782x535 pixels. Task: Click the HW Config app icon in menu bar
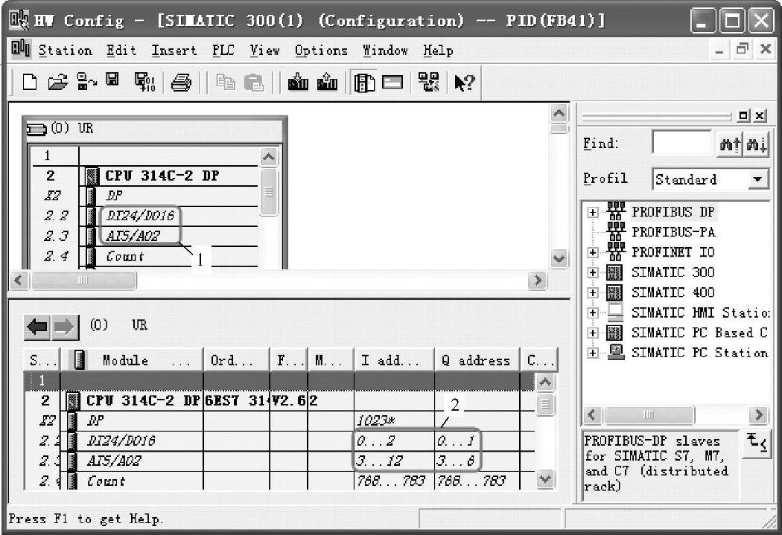tap(21, 49)
